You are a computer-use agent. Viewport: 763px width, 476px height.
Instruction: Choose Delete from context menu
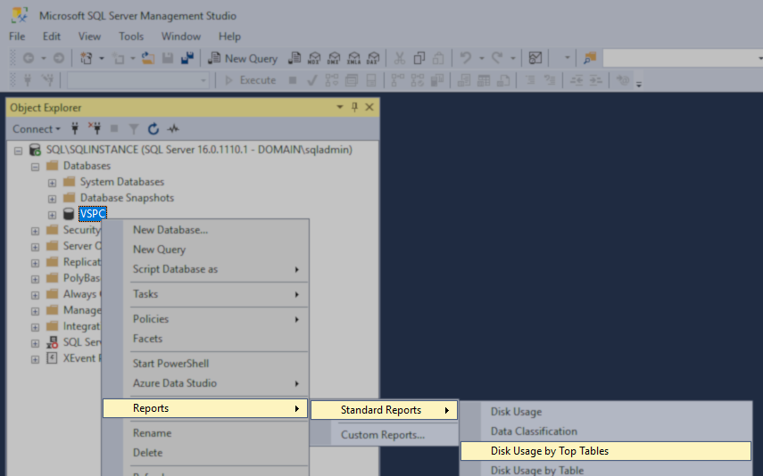coord(205,453)
